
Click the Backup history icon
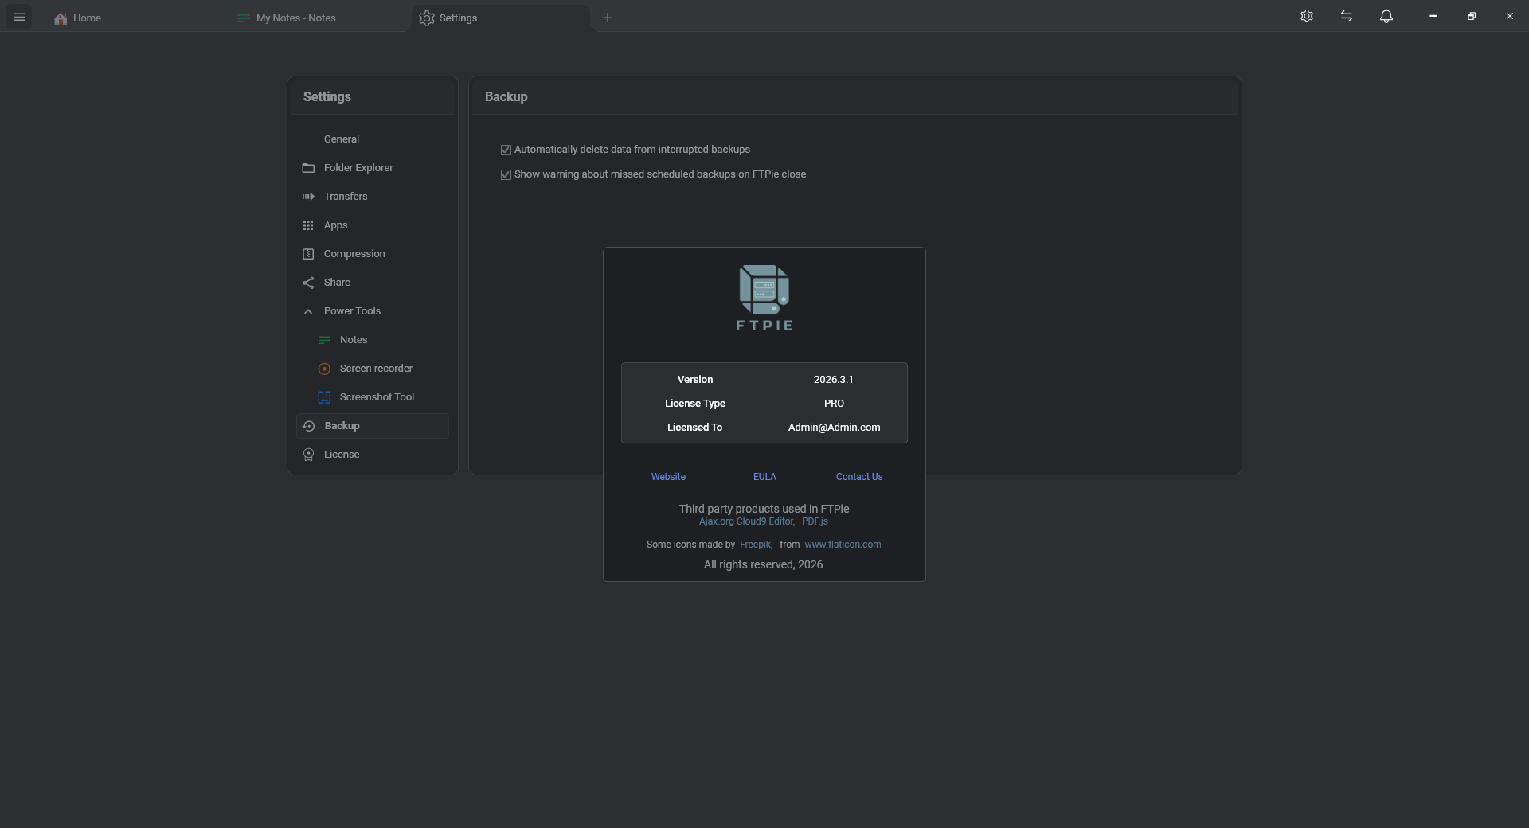click(309, 426)
